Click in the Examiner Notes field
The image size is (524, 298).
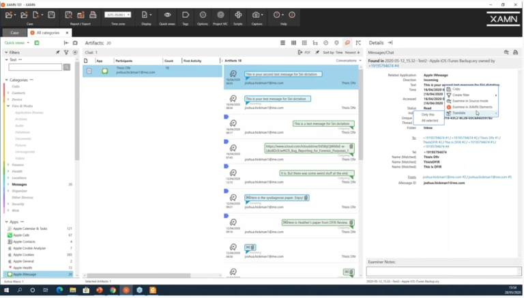(443, 271)
